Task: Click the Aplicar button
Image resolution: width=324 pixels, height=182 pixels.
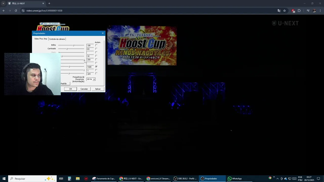Action: [98, 89]
